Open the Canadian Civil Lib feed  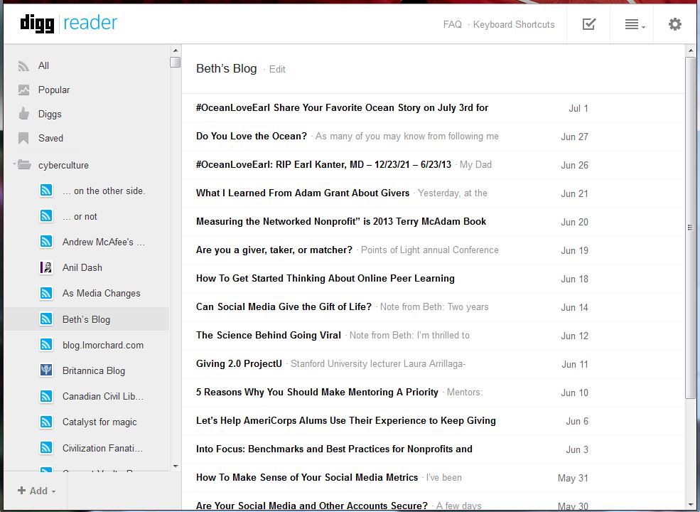click(x=102, y=396)
